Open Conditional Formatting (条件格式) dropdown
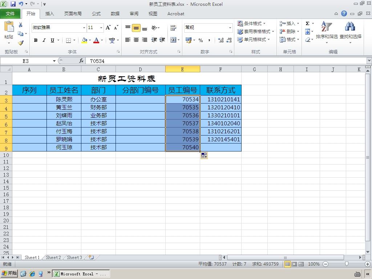 (x=251, y=24)
